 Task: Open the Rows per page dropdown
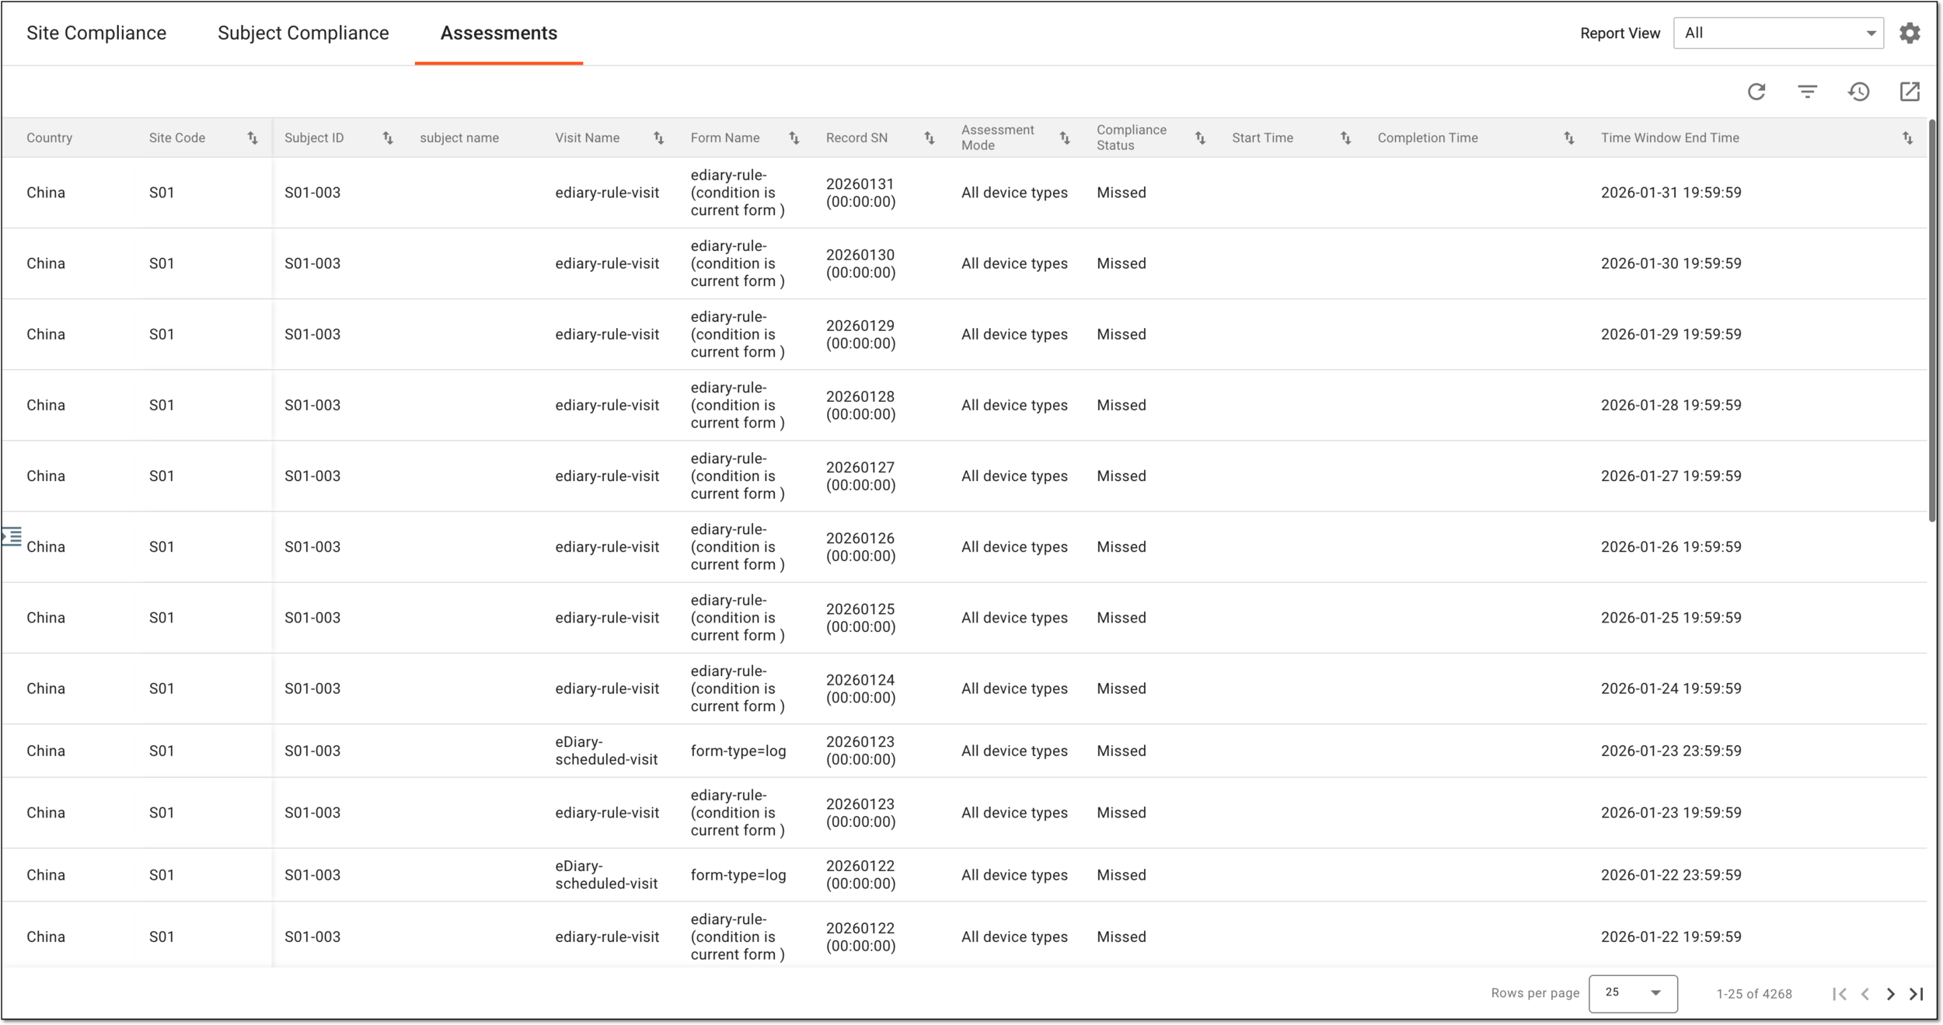tap(1633, 993)
